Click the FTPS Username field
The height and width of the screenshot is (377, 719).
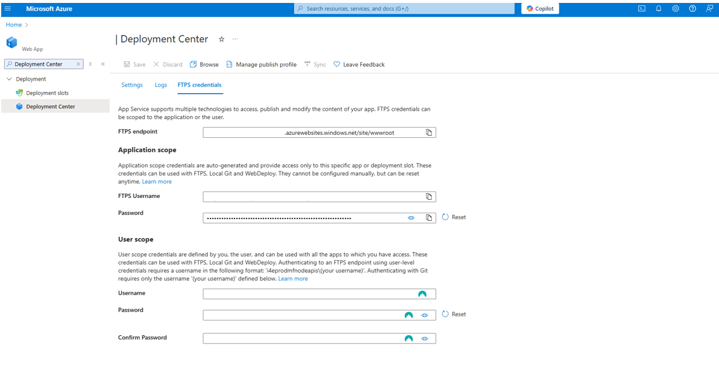[x=319, y=197]
